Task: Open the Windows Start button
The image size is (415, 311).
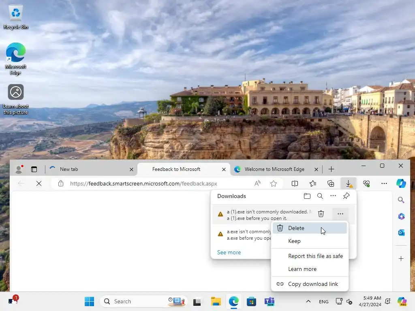Action: click(89, 301)
